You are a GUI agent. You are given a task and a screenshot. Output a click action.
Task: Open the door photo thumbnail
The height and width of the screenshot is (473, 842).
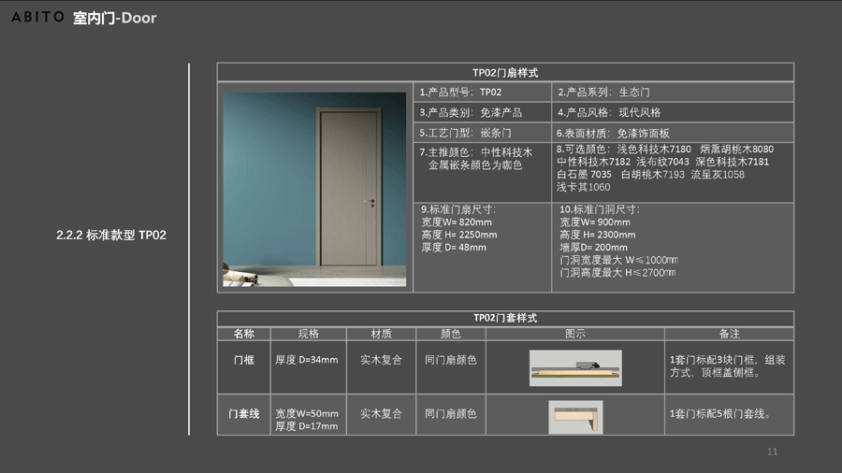[x=314, y=190]
